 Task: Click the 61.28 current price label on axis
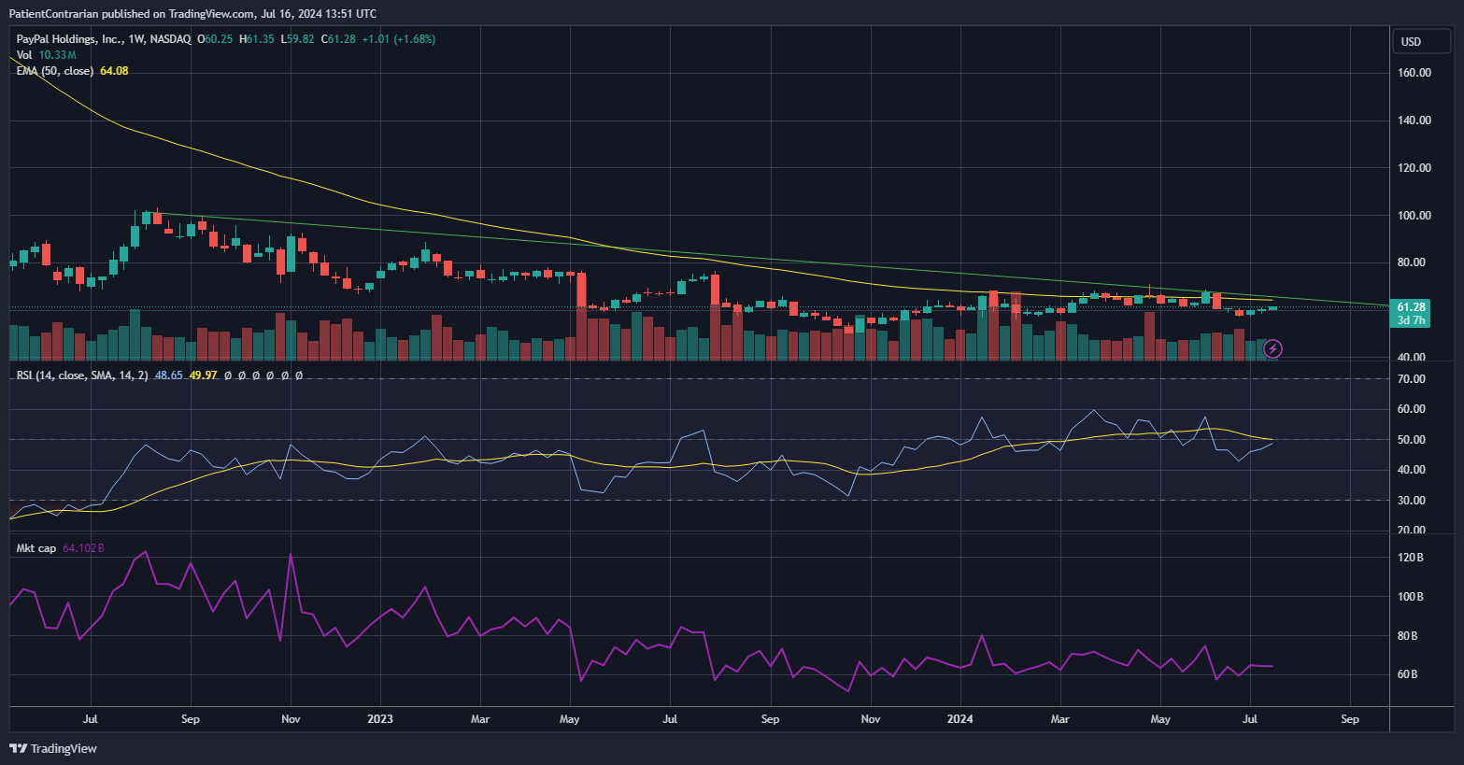pyautogui.click(x=1411, y=307)
